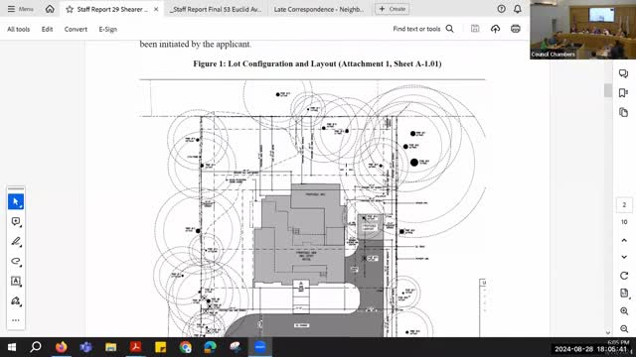Screen dimensions: 636x357
Task: Open page display settings icon
Action: 624,294
